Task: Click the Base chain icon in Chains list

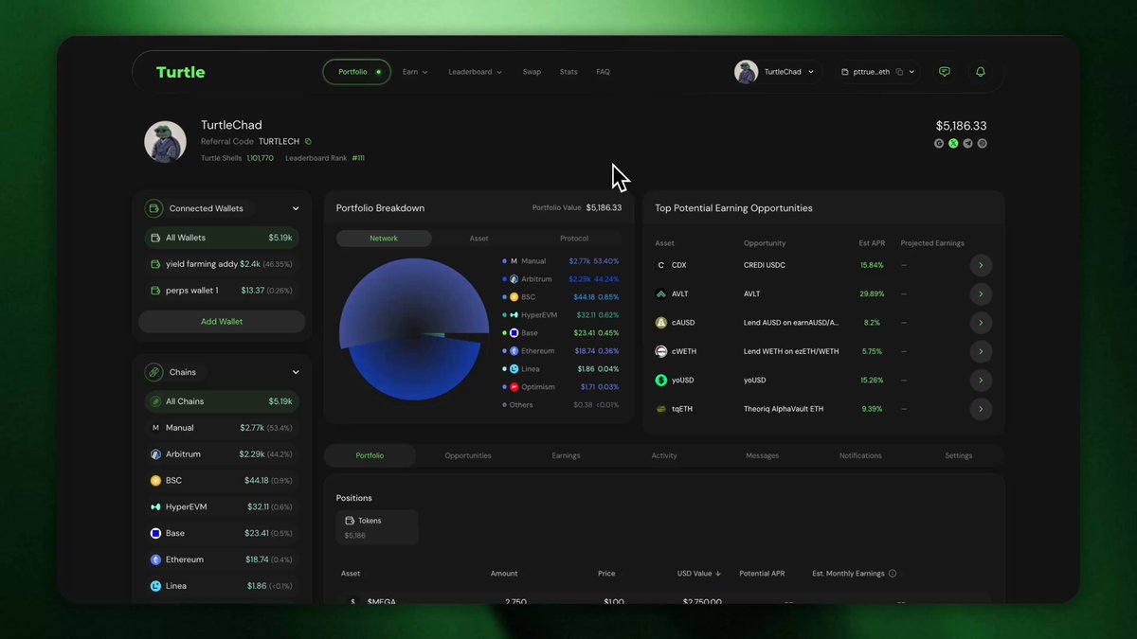Action: (155, 533)
